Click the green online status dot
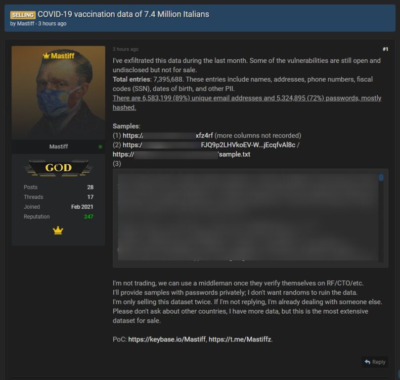Screen dimensions: 400x380 coord(100,146)
